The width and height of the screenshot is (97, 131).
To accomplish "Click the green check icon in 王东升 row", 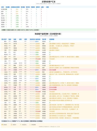I will [x=50, y=63].
